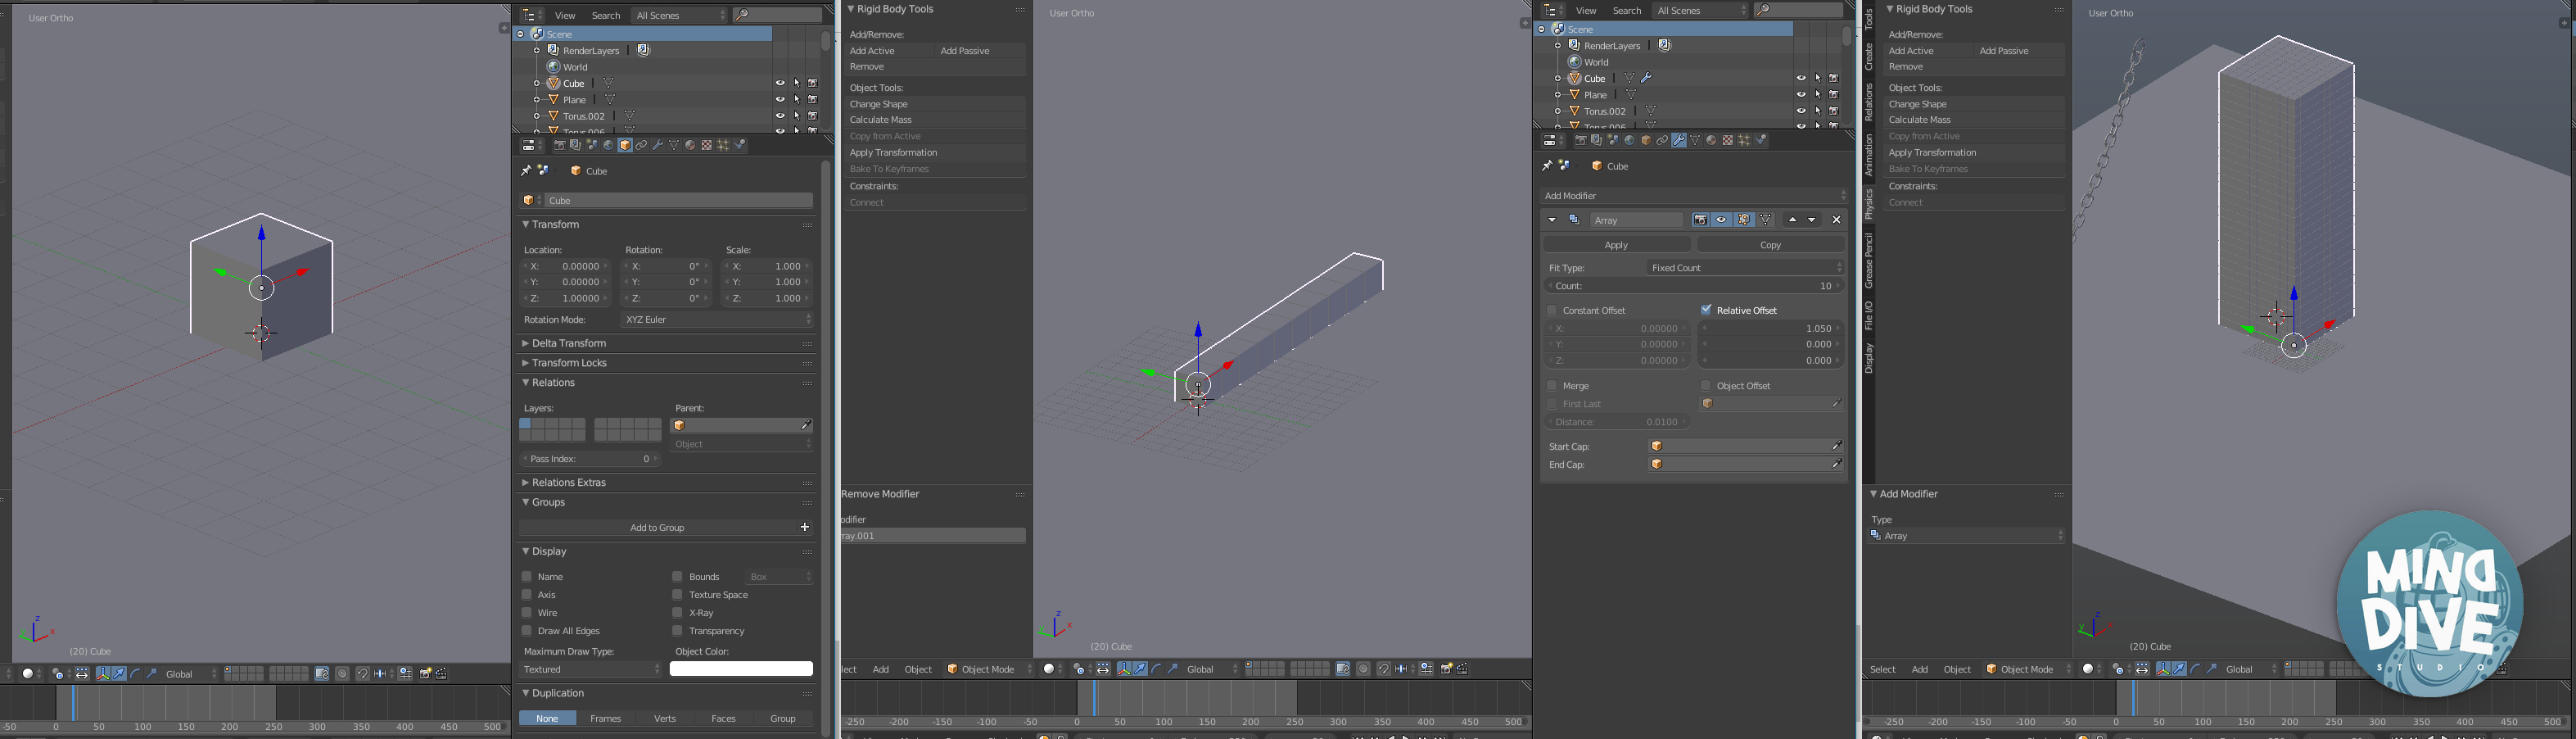Image resolution: width=2576 pixels, height=739 pixels.
Task: Enable the Constant Offset checkbox
Action: [x=1552, y=311]
